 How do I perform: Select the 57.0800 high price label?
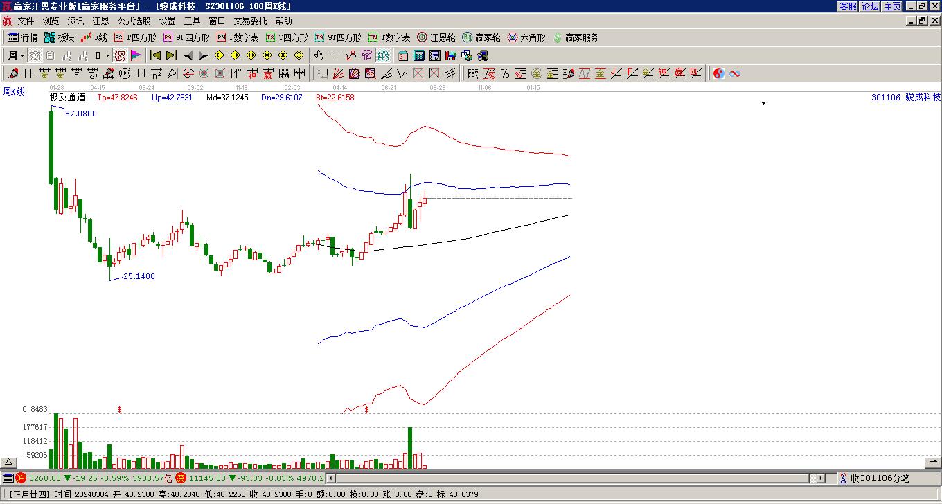click(x=81, y=114)
